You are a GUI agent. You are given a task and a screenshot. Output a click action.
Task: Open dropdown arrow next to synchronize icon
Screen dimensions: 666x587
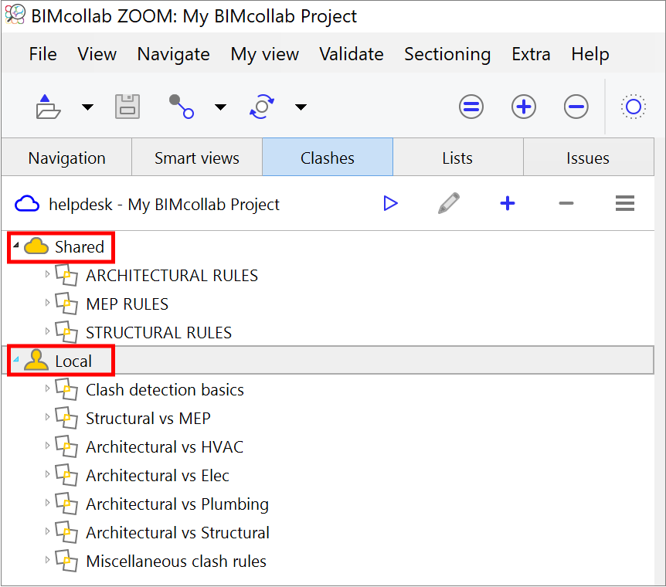301,107
